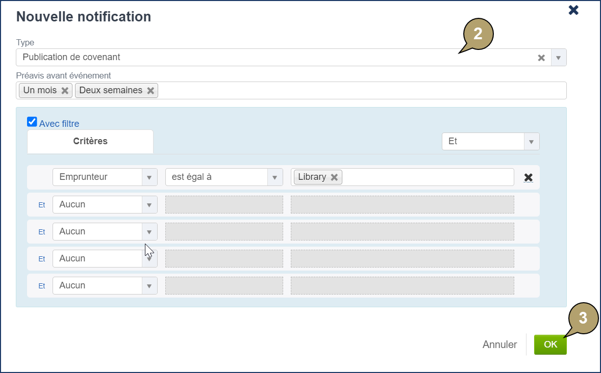Image resolution: width=601 pixels, height=373 pixels.
Task: Click Annuler to cancel the notification
Action: (x=499, y=344)
